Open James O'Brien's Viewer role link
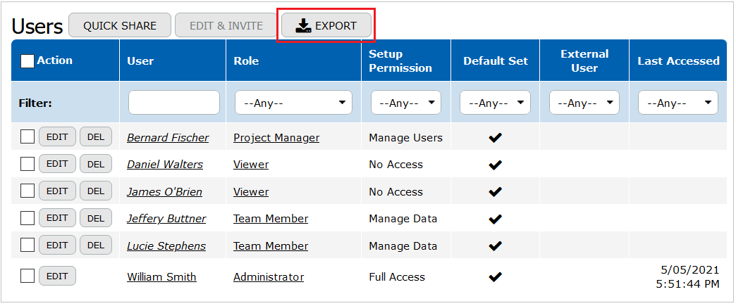This screenshot has height=306, width=736. click(251, 191)
